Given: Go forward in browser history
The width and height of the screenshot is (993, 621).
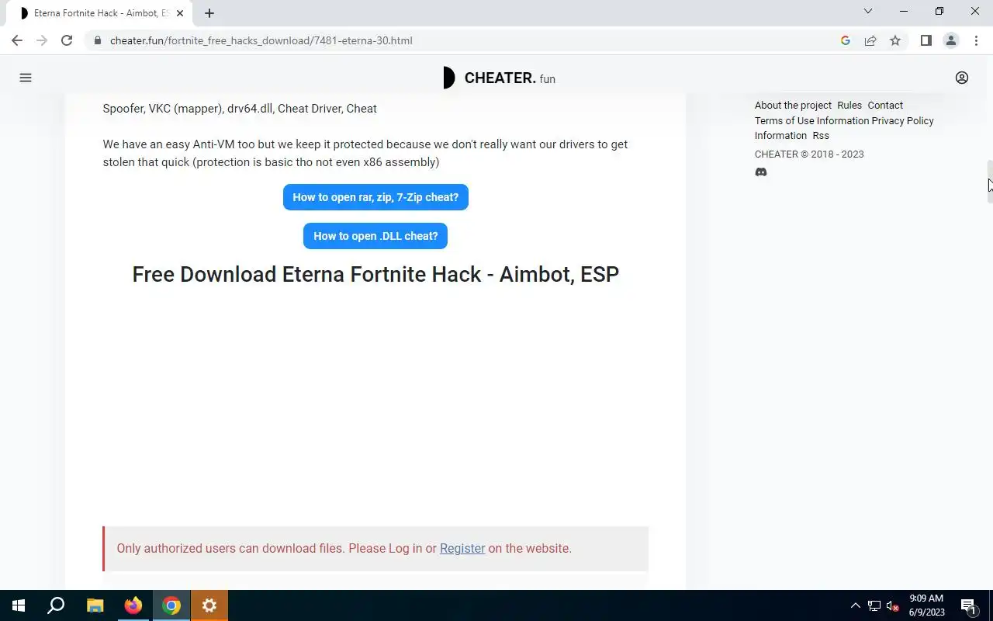Looking at the screenshot, I should click(42, 40).
